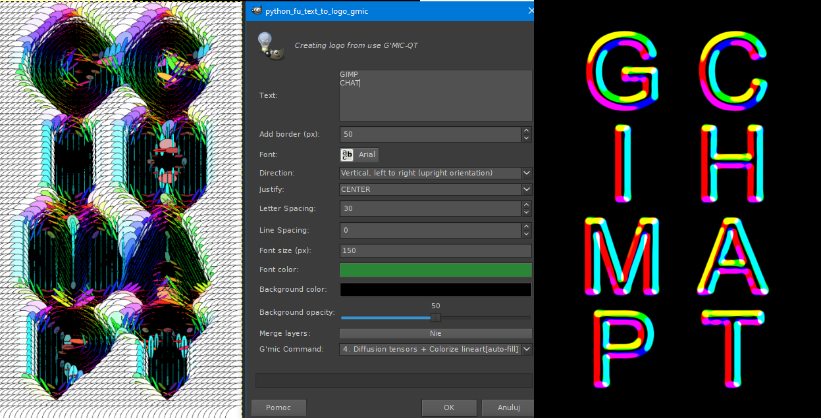This screenshot has height=418, width=821.
Task: Cancel the dialog with Anuluj
Action: (508, 407)
